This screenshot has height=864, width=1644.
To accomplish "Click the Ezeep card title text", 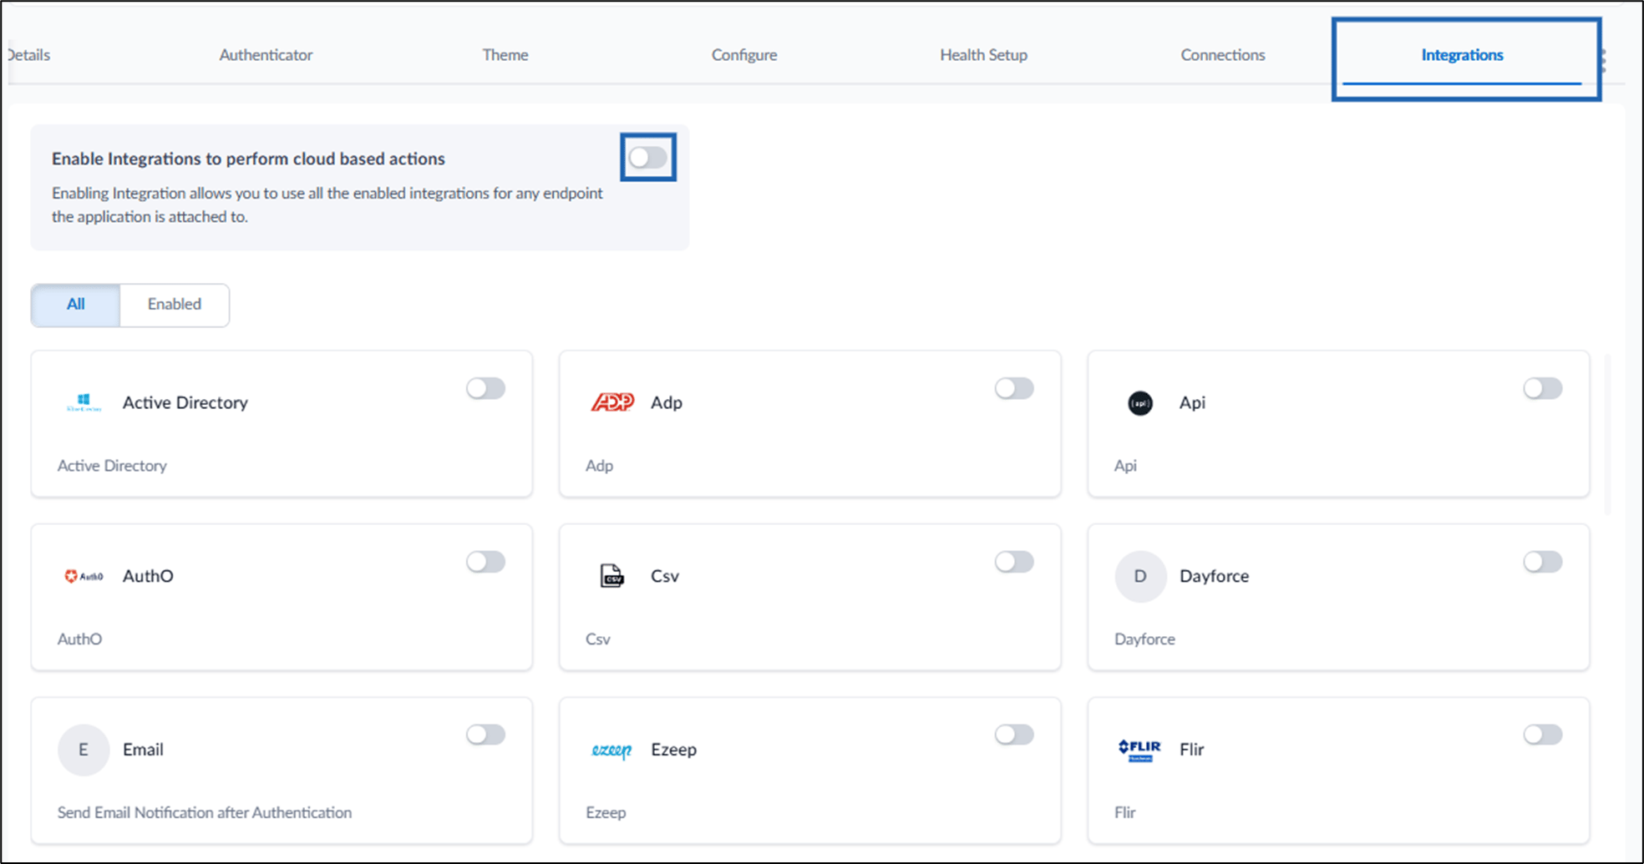I will tap(673, 750).
